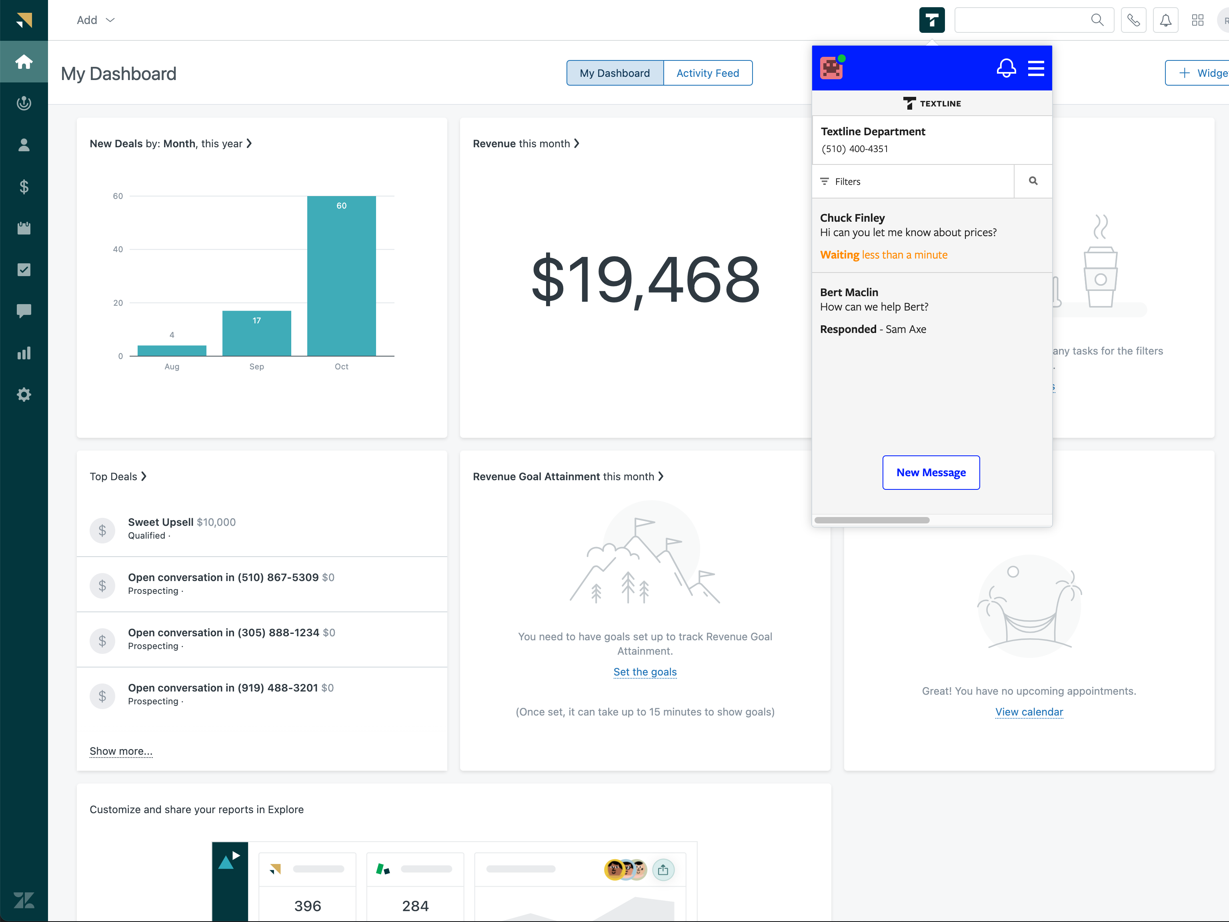Open Reports bar chart sidebar icon
This screenshot has height=922, width=1229.
click(x=24, y=353)
